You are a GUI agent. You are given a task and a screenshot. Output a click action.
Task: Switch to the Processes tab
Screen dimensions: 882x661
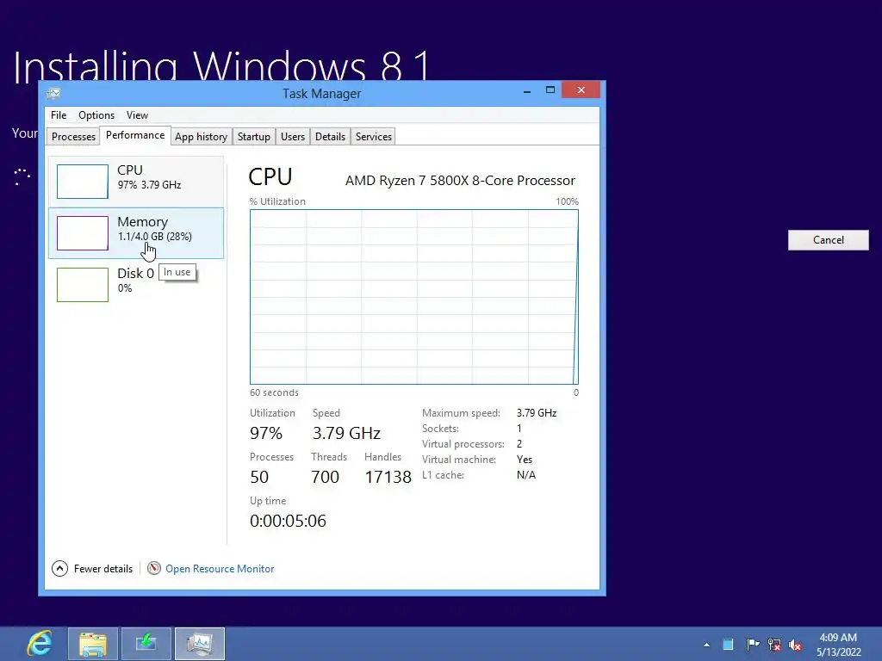74,137
